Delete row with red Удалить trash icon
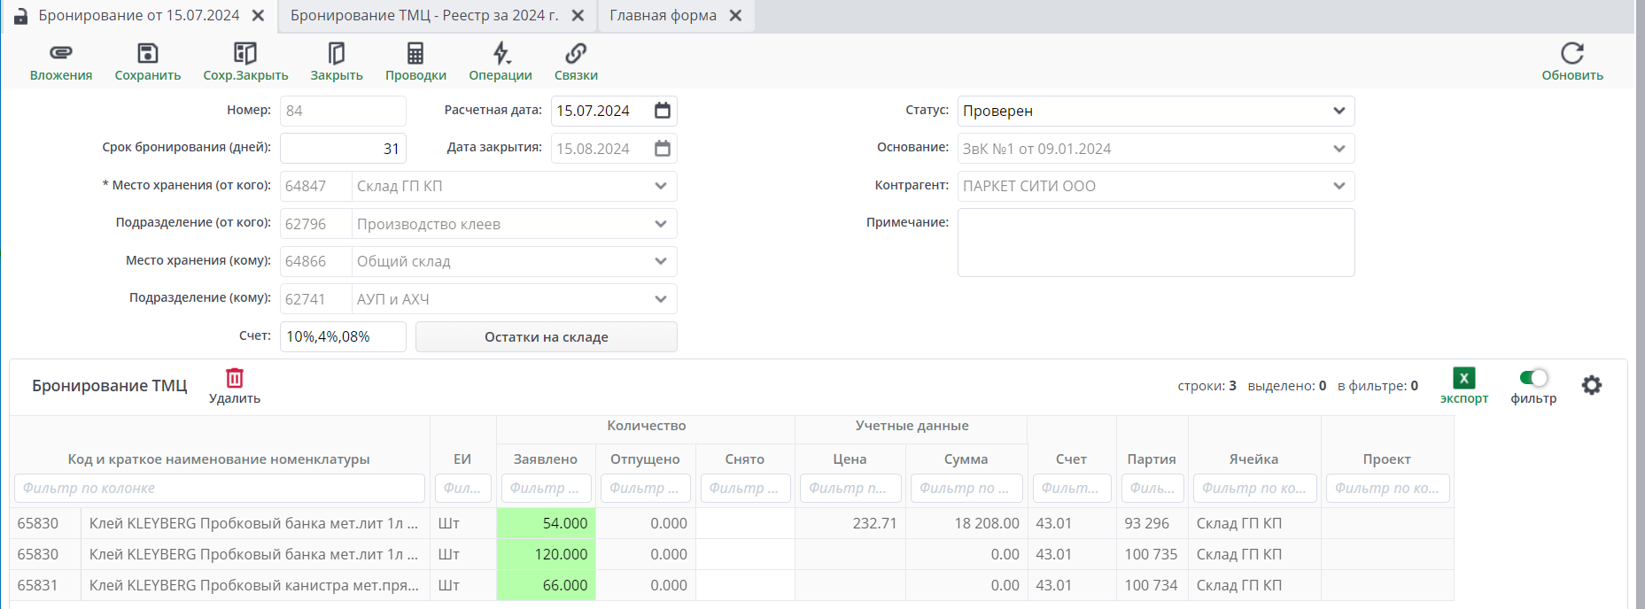Viewport: 1645px width, 609px height. [235, 379]
